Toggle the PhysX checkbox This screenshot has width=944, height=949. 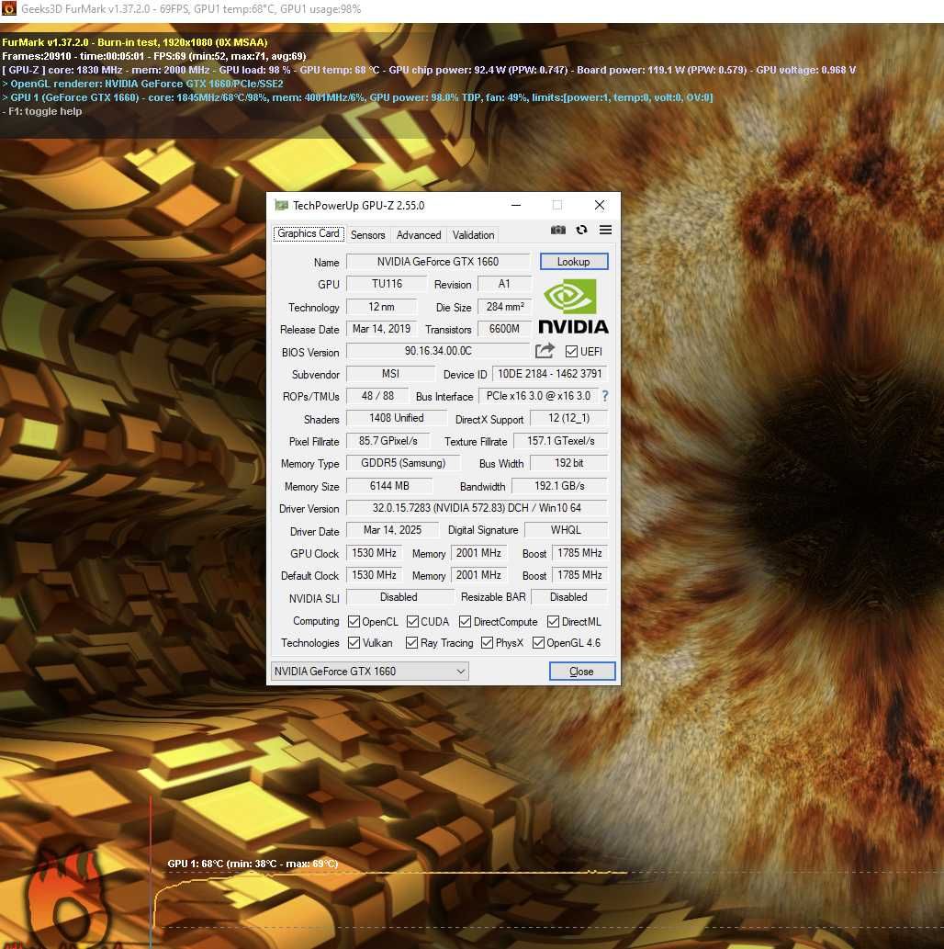487,643
